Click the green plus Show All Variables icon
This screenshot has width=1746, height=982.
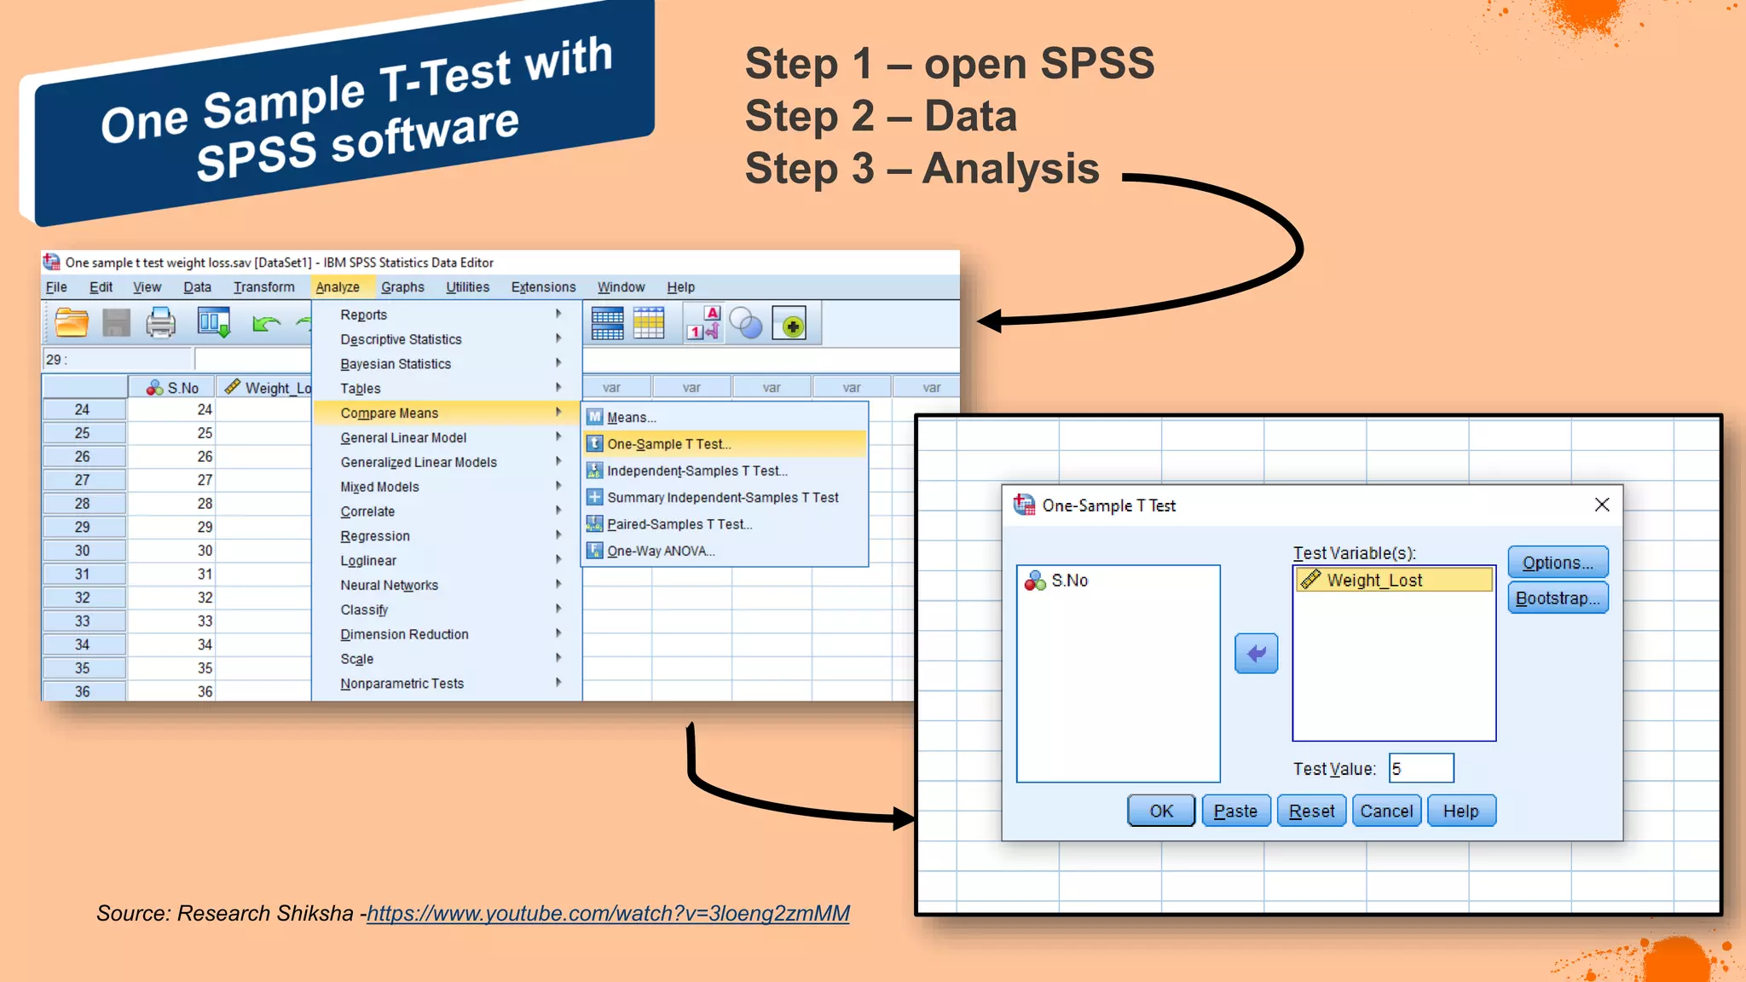coord(791,325)
